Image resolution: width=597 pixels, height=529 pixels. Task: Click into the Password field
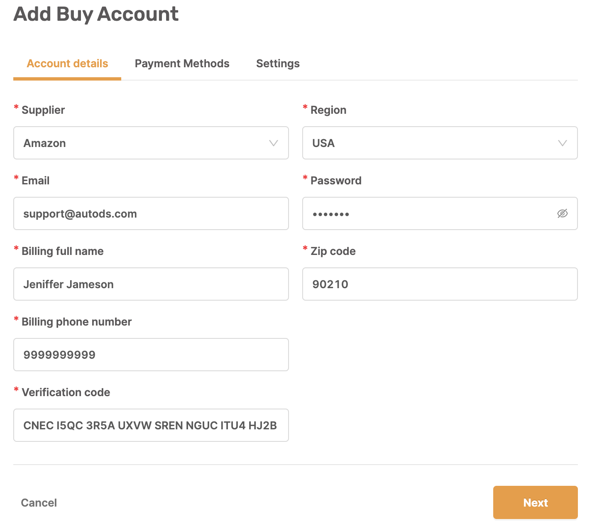[x=440, y=213]
